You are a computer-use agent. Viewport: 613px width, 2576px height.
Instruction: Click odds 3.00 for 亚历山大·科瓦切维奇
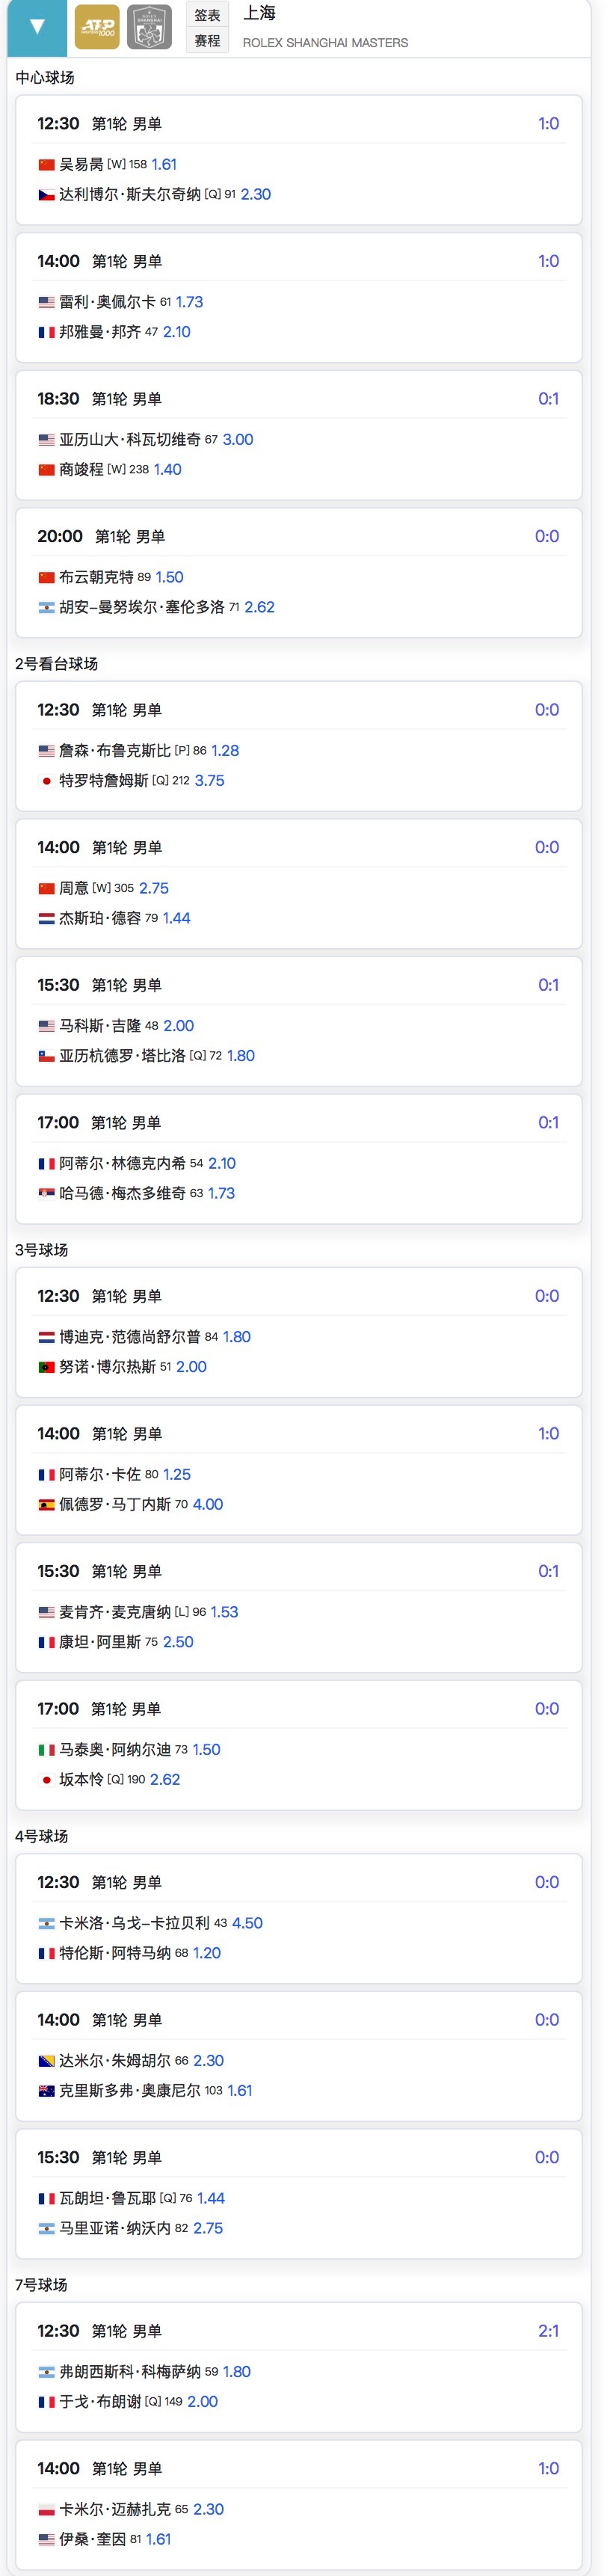238,440
